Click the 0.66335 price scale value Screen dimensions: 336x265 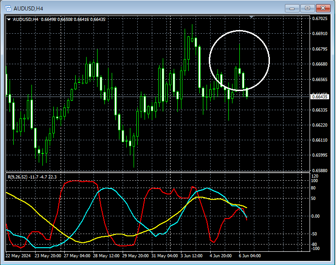320,110
